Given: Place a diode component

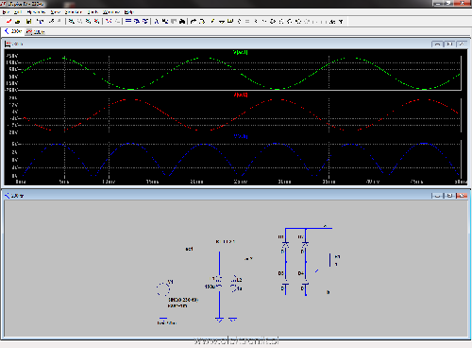Looking at the screenshot, I should tap(263, 21).
